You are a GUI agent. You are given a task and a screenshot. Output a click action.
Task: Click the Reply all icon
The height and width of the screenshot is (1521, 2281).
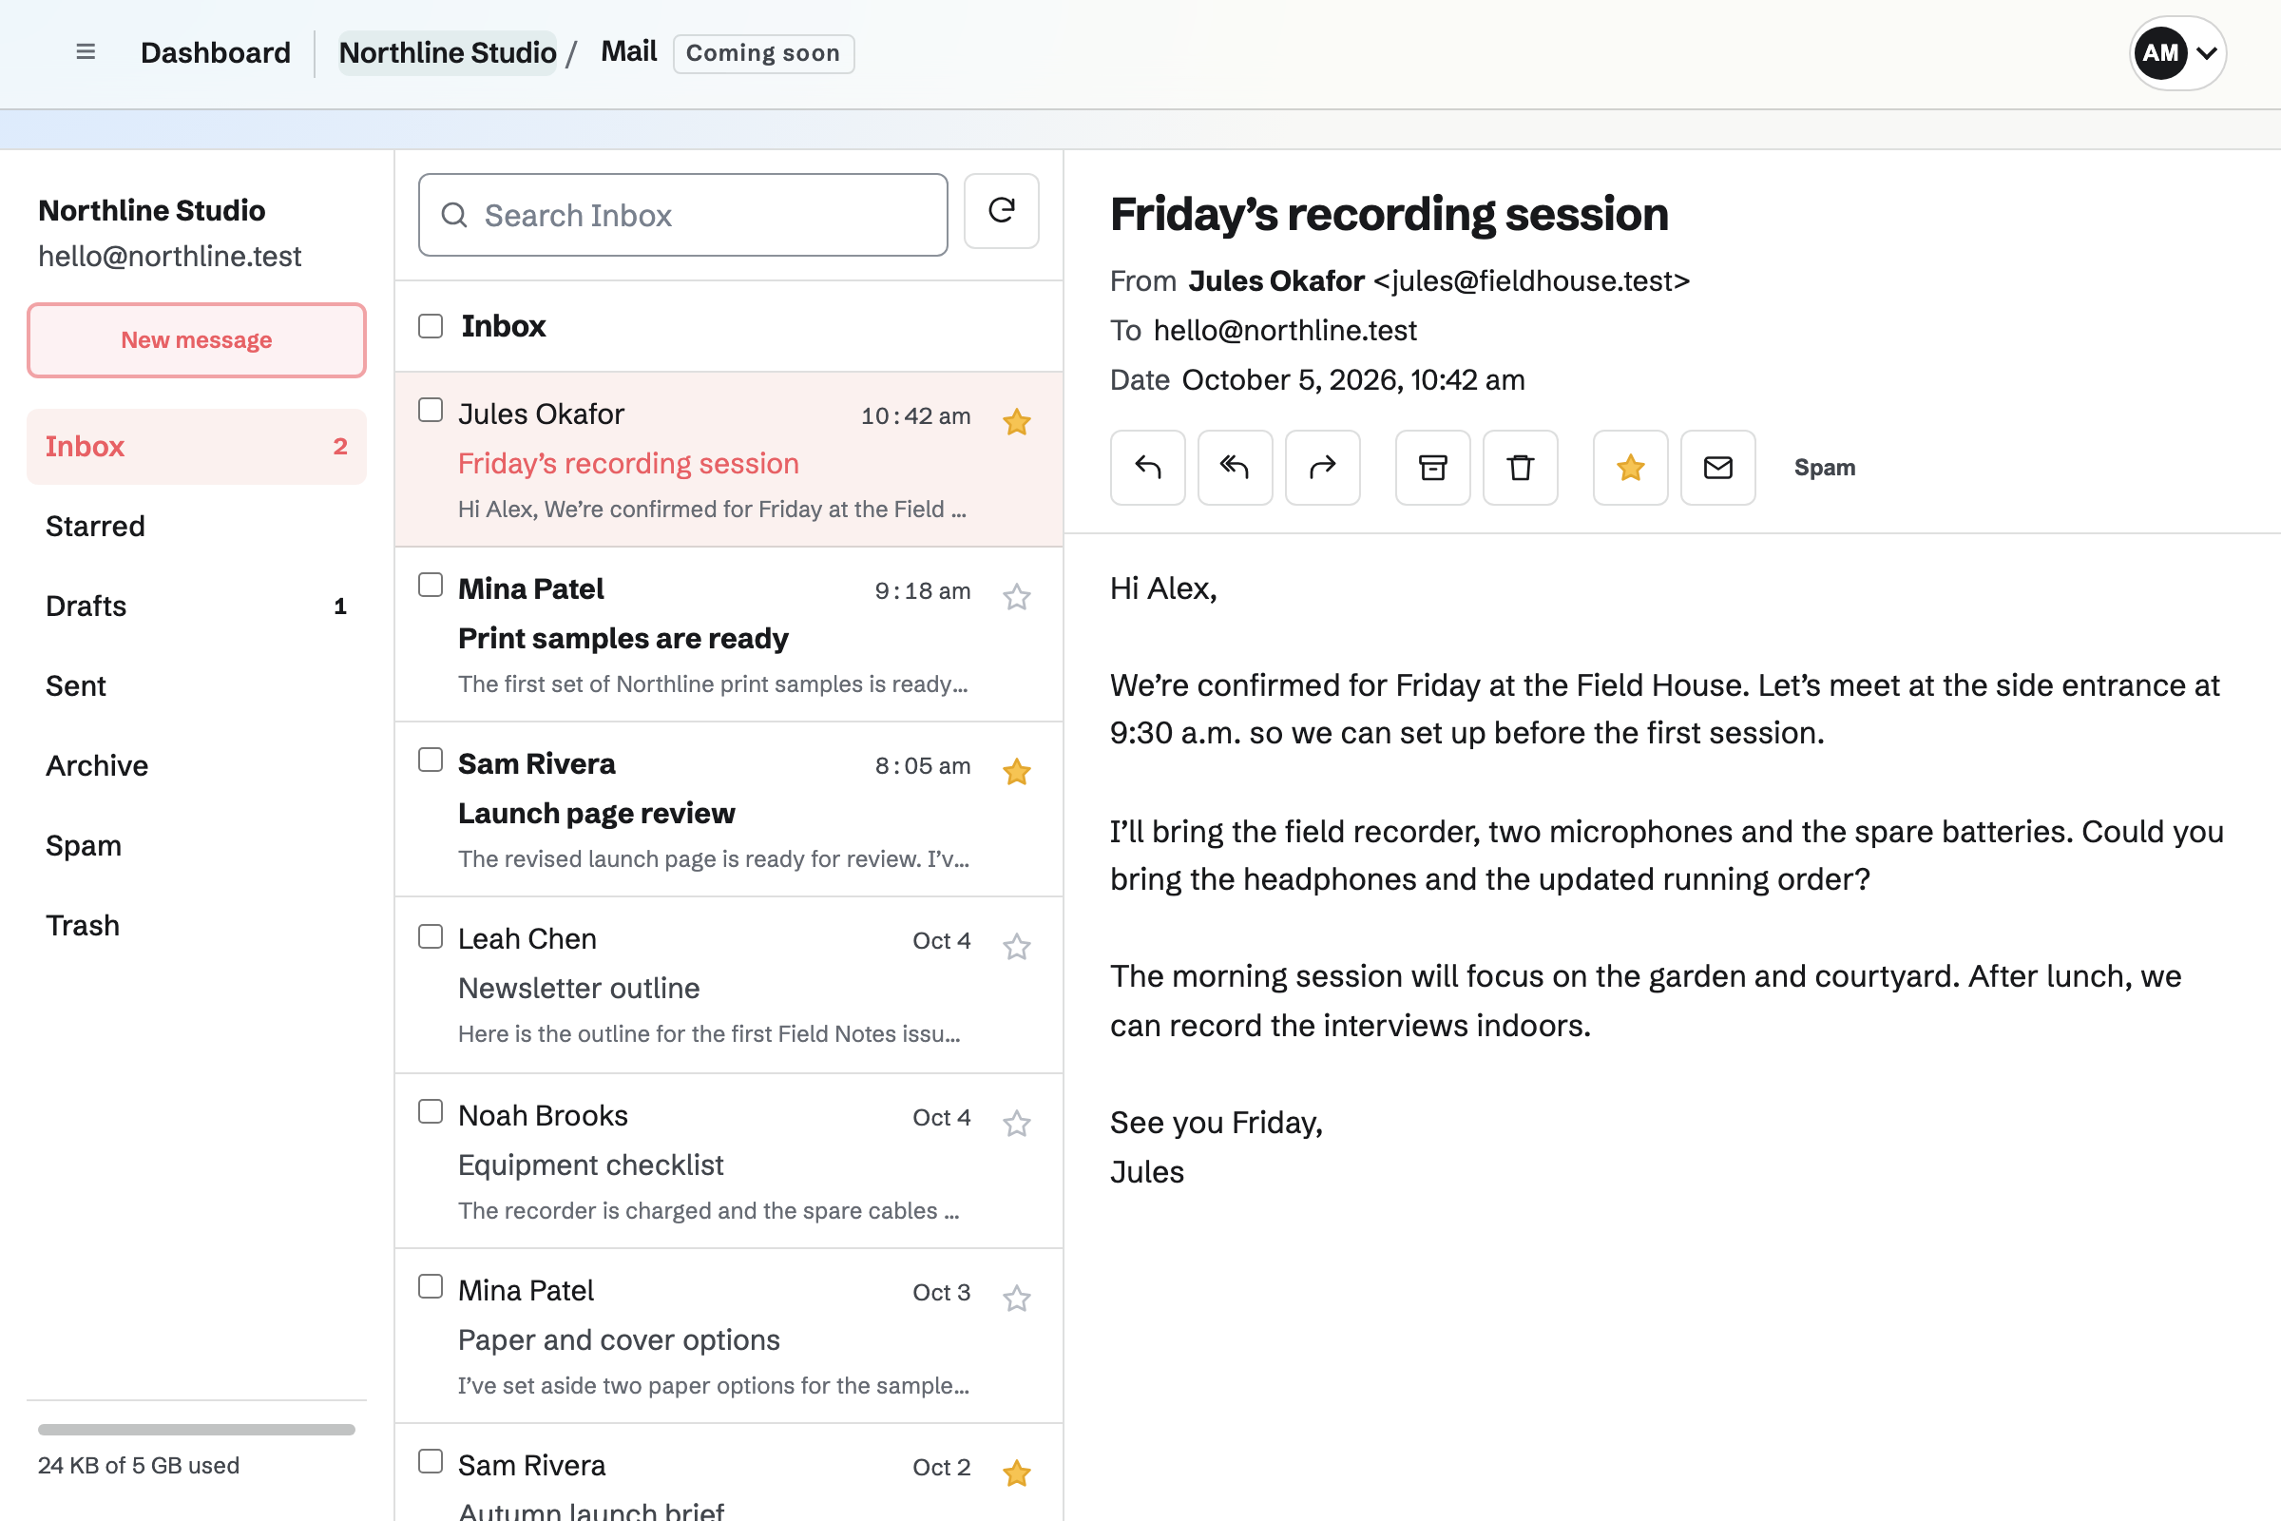(x=1235, y=468)
